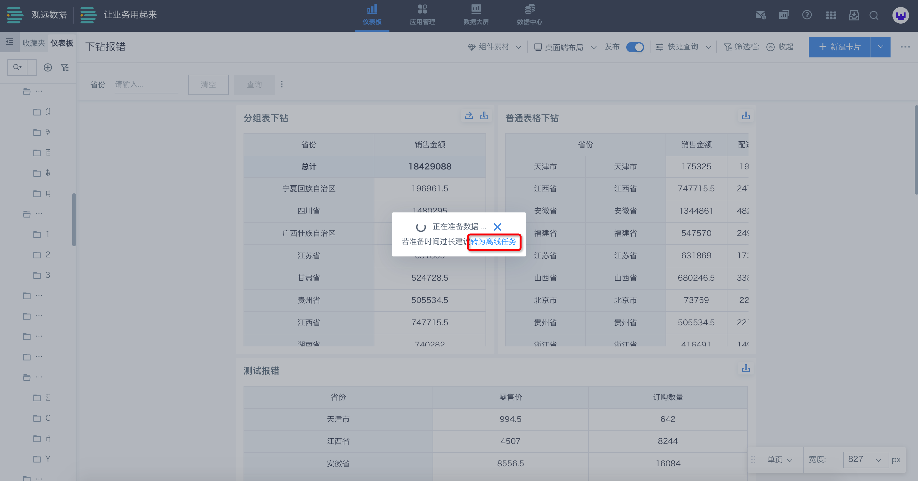This screenshot has width=918, height=481.
Task: Click the 省份 filter input field
Action: pos(146,85)
